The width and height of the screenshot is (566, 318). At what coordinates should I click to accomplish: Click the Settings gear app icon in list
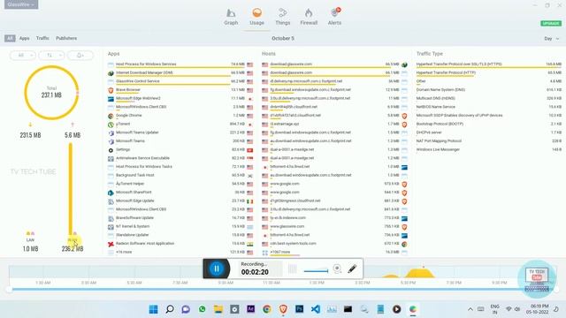click(x=111, y=150)
